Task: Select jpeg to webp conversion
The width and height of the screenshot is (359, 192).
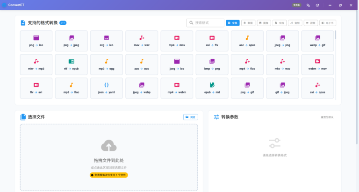Action: (x=142, y=88)
